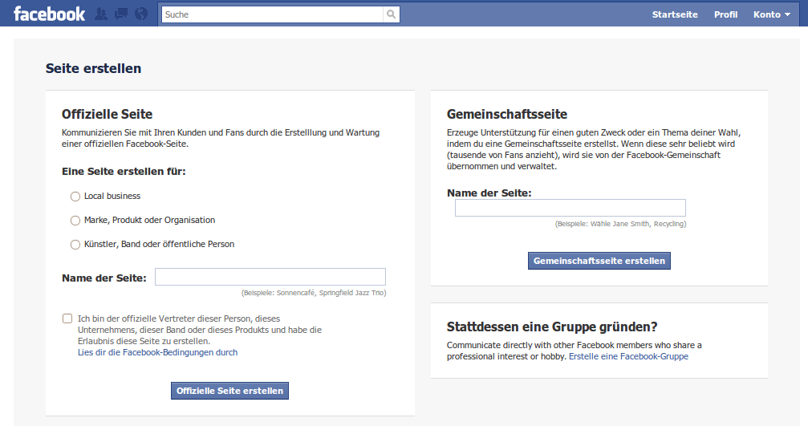Go to Startseite

point(675,14)
